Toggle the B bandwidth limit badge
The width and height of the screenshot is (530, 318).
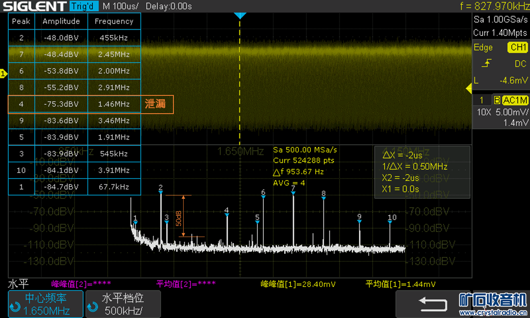pos(497,100)
